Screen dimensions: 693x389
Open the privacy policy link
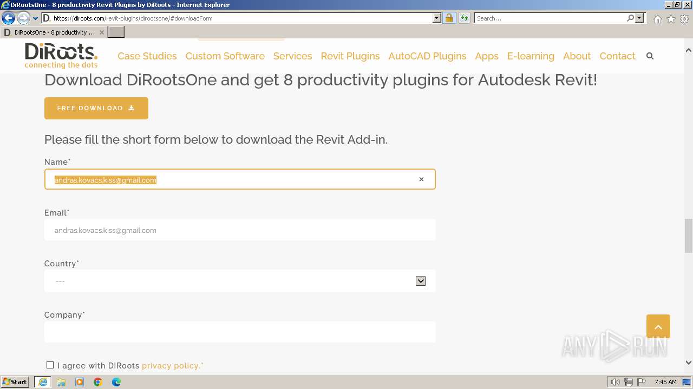click(x=172, y=366)
